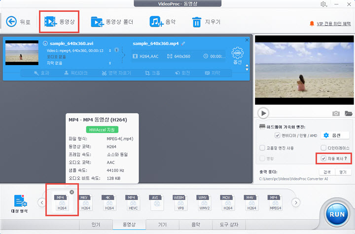This screenshot has width=355, height=234.
Task: Start conversion with the RUN button
Action: tap(337, 214)
